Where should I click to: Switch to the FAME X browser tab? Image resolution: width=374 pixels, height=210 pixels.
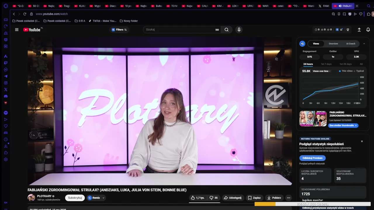tap(324, 6)
